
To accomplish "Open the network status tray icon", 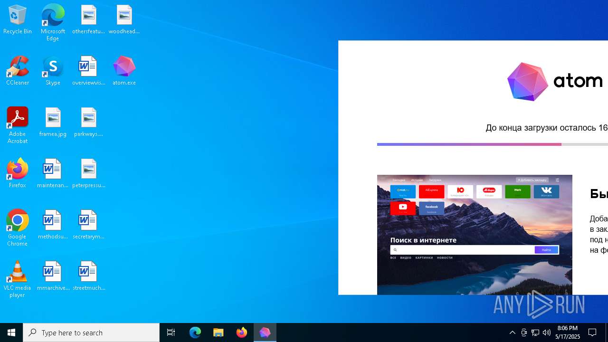I will [535, 332].
